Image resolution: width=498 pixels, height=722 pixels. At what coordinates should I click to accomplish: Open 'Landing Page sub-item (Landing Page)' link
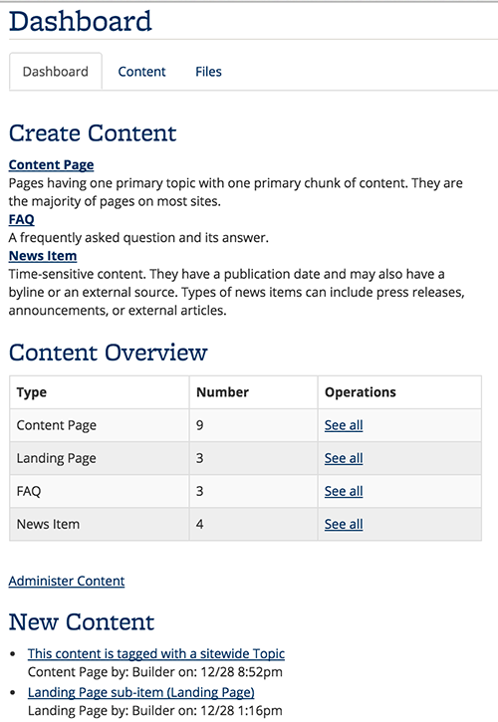click(141, 692)
